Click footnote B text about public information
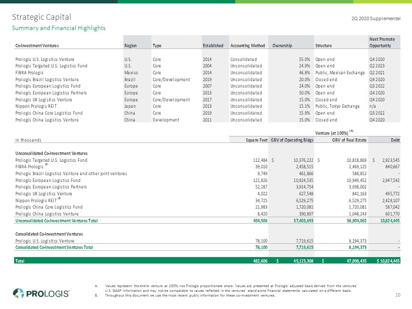Screen dimensions: 412x309 [x=190, y=295]
